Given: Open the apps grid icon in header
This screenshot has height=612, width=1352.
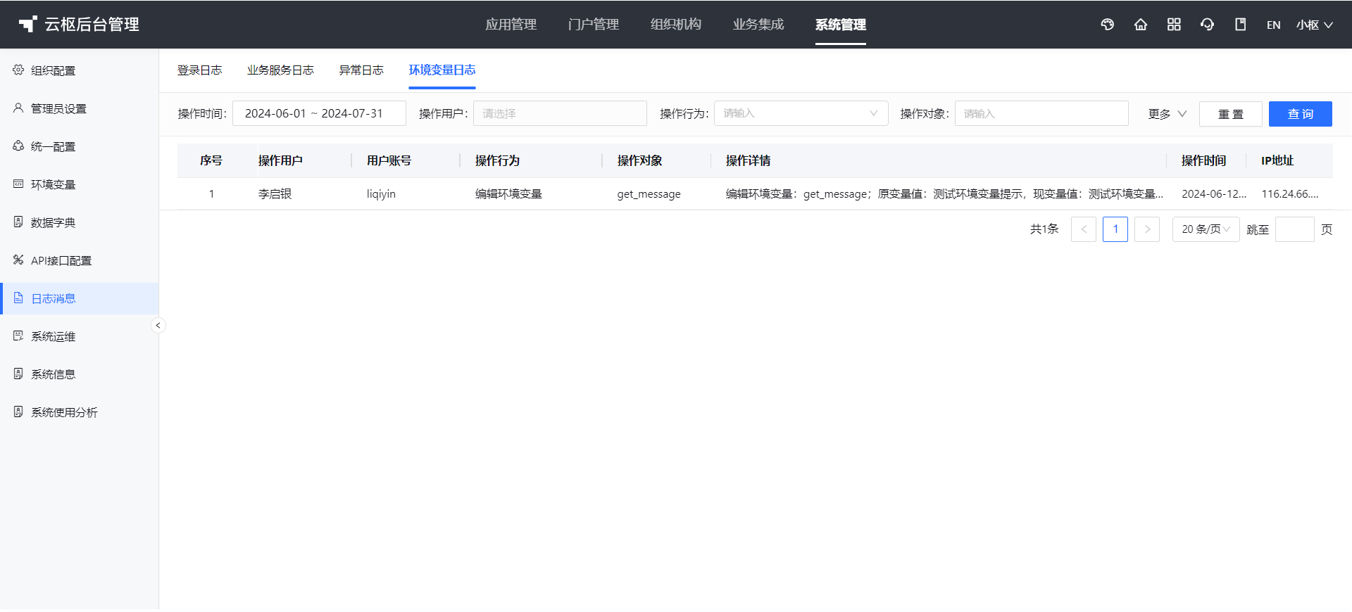Looking at the screenshot, I should pos(1174,25).
